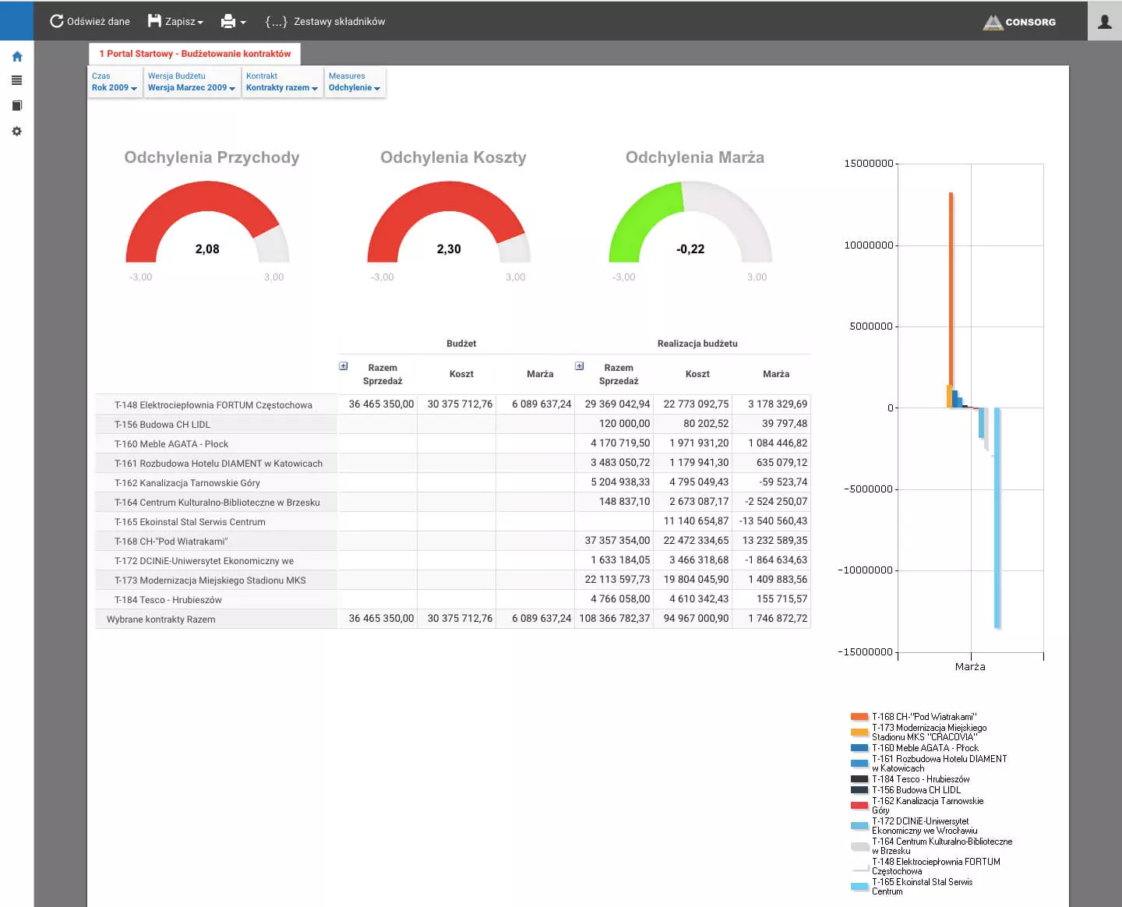Open settings gear in left sidebar
This screenshot has height=907, width=1122.
17,131
